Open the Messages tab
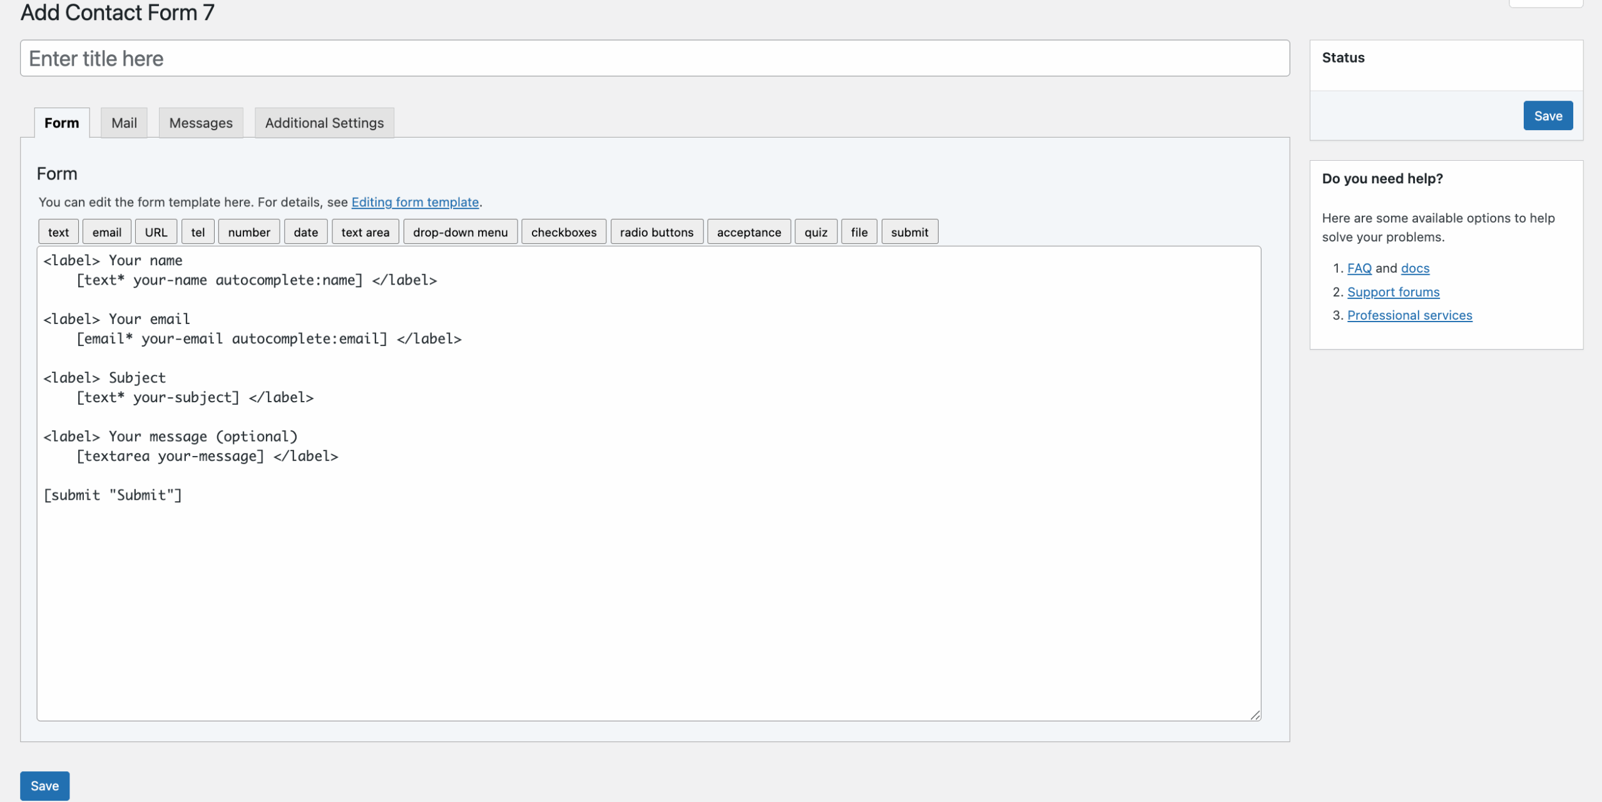The width and height of the screenshot is (1602, 802). (200, 123)
